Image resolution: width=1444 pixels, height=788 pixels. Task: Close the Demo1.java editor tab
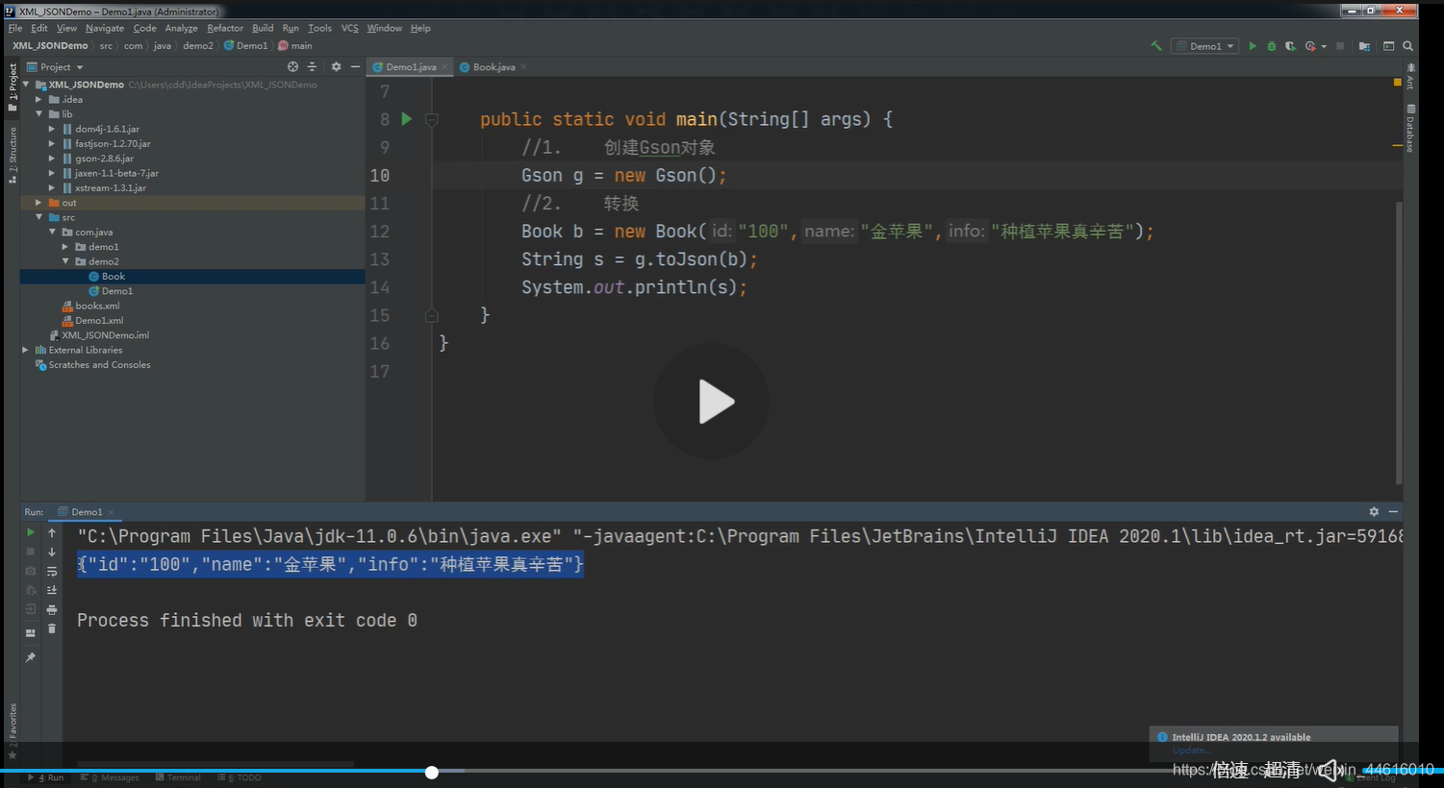(444, 67)
